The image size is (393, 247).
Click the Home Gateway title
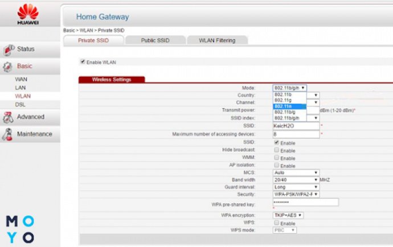click(x=103, y=17)
